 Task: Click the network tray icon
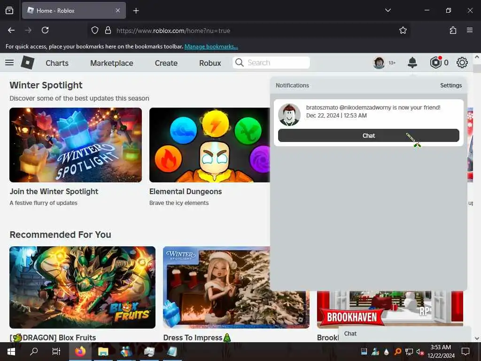[x=409, y=352]
